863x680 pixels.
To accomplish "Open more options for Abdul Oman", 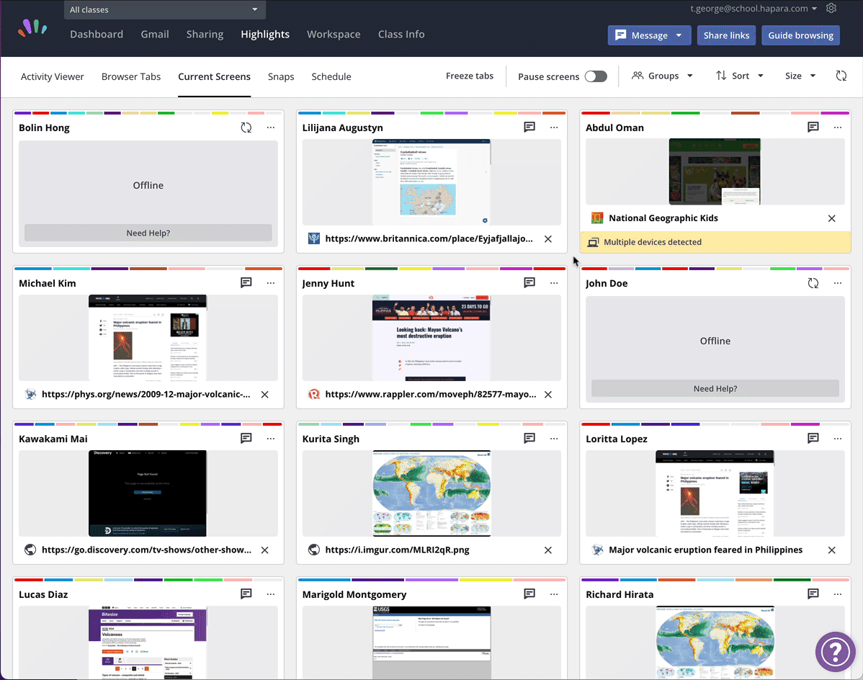I will point(837,127).
